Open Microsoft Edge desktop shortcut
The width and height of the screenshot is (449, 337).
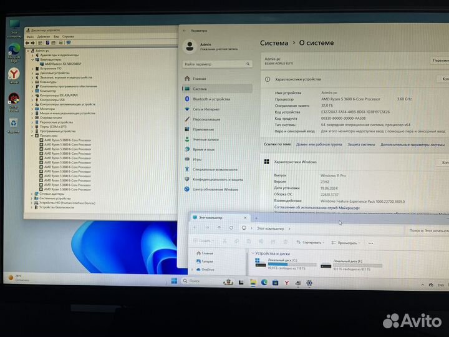[14, 51]
